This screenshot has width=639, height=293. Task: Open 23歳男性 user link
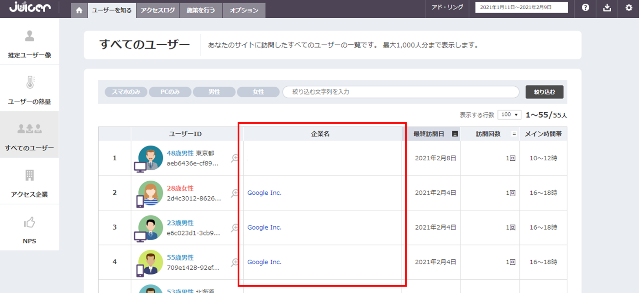pos(180,223)
